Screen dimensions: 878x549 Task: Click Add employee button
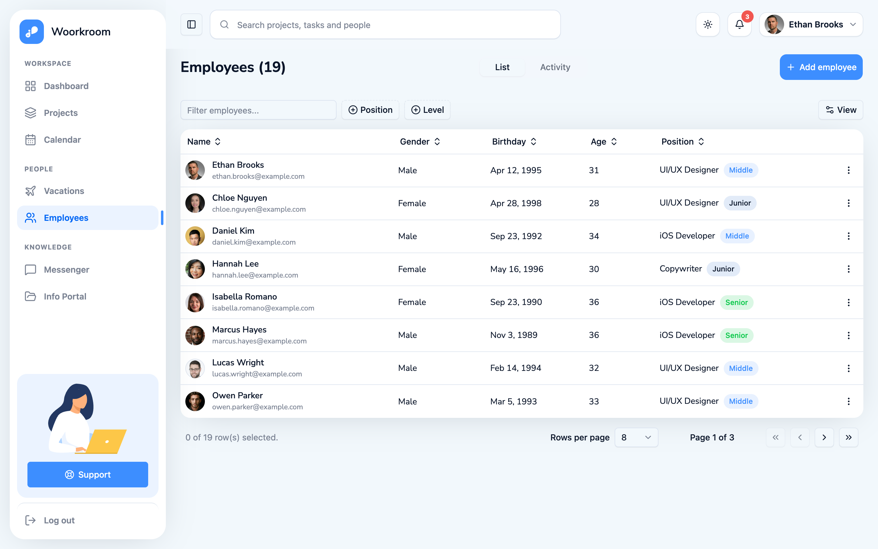(821, 67)
